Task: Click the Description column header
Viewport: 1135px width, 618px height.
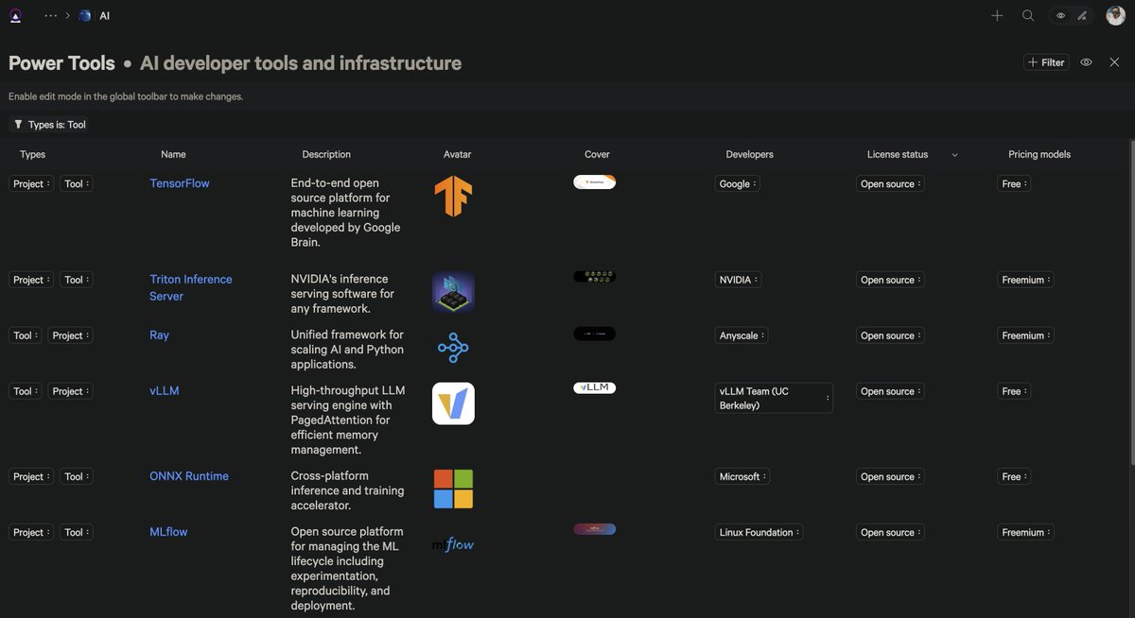Action: point(326,154)
